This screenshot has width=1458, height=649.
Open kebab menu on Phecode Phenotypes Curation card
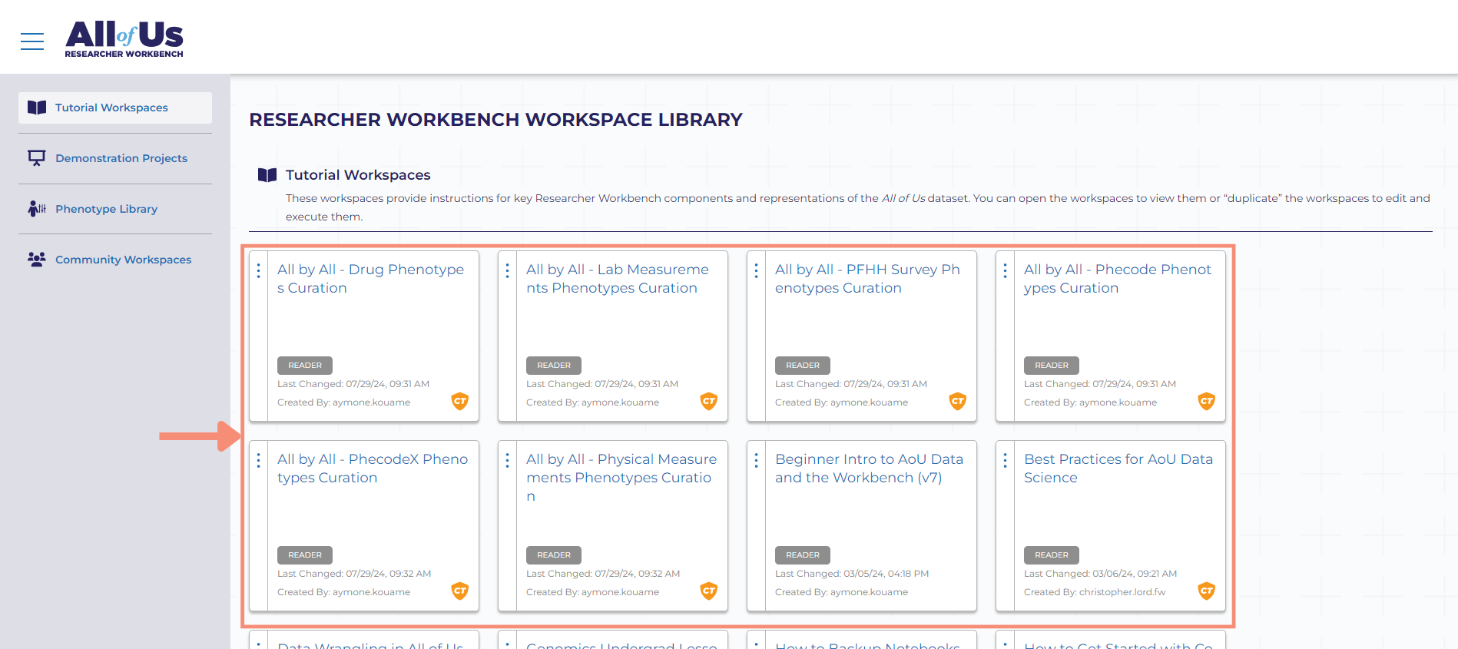[x=1006, y=270]
